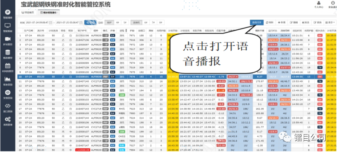Open the end time calendar picker
Viewport: 337px width, 152px height.
coord(81,22)
